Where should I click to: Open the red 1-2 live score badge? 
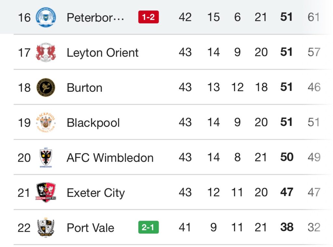tap(149, 17)
